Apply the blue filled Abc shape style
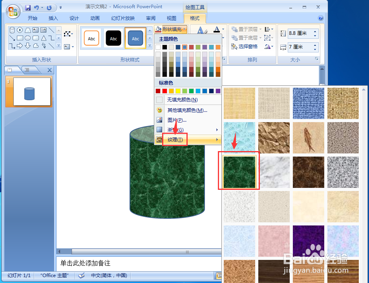Screen dimensions: 369x283 (x=135, y=38)
